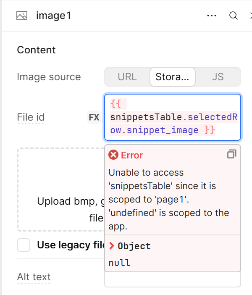The image size is (252, 295).
Task: Click the search magnifier icon
Action: (x=234, y=16)
